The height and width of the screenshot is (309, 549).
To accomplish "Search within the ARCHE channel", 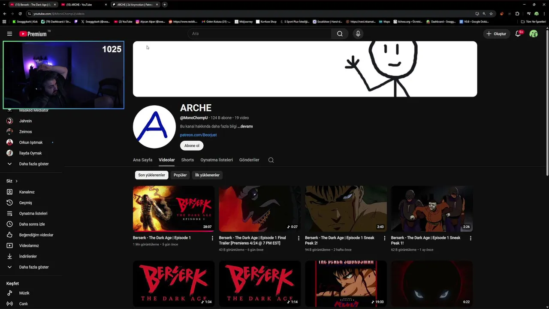I will click(x=271, y=160).
